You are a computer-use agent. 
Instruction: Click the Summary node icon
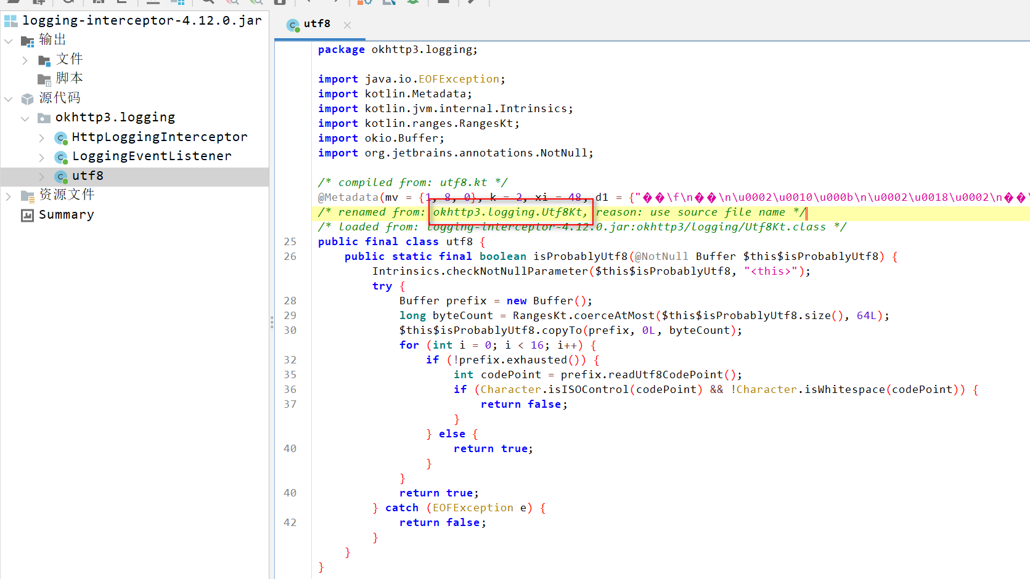coord(27,215)
